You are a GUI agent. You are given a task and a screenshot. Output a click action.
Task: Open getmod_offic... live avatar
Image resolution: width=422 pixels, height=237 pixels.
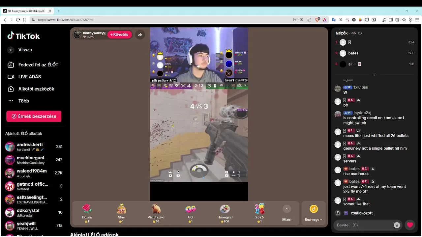[10, 186]
